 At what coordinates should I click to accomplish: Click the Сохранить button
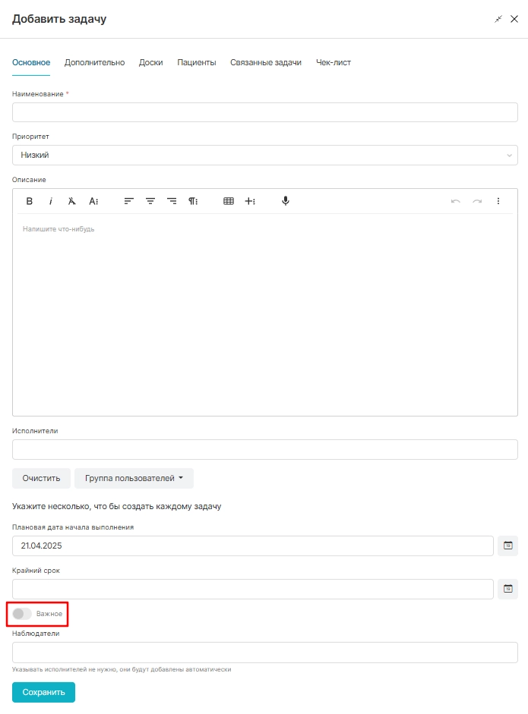click(x=44, y=692)
